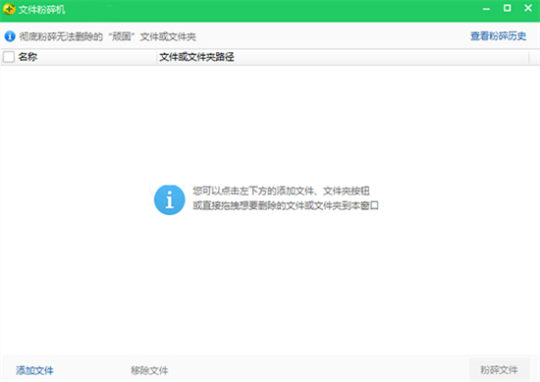Close the 文件粉碎机 window
The height and width of the screenshot is (382, 540).
click(x=528, y=8)
